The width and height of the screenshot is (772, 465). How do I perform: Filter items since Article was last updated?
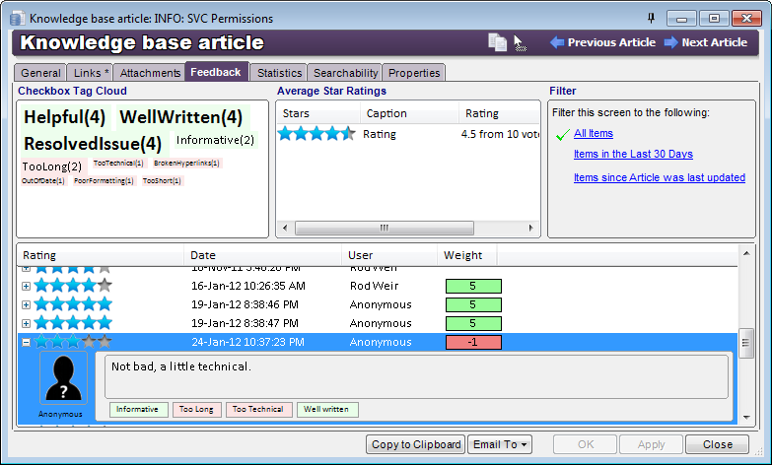(x=660, y=177)
